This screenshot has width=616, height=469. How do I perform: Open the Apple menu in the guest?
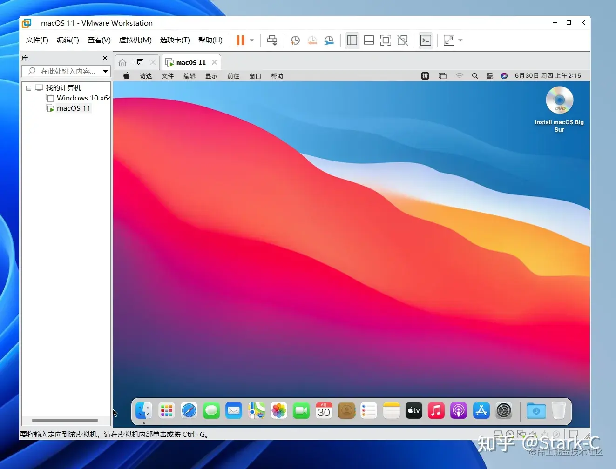coord(126,76)
